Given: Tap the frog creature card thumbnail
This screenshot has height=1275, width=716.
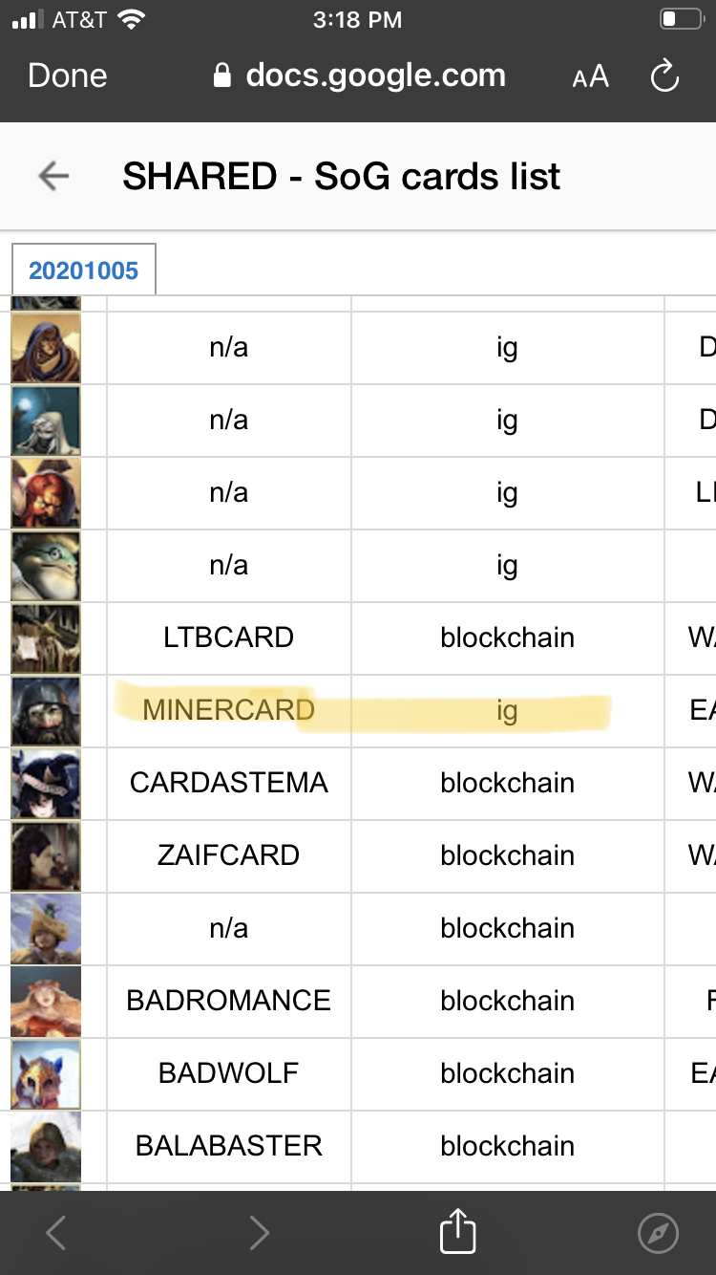Looking at the screenshot, I should click(x=46, y=566).
